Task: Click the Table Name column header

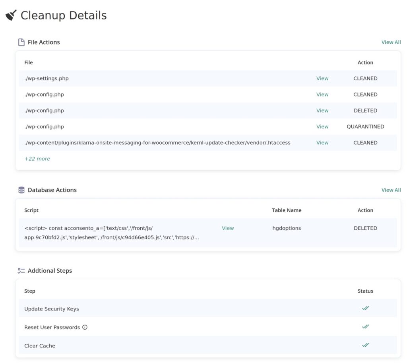Action: click(x=287, y=210)
